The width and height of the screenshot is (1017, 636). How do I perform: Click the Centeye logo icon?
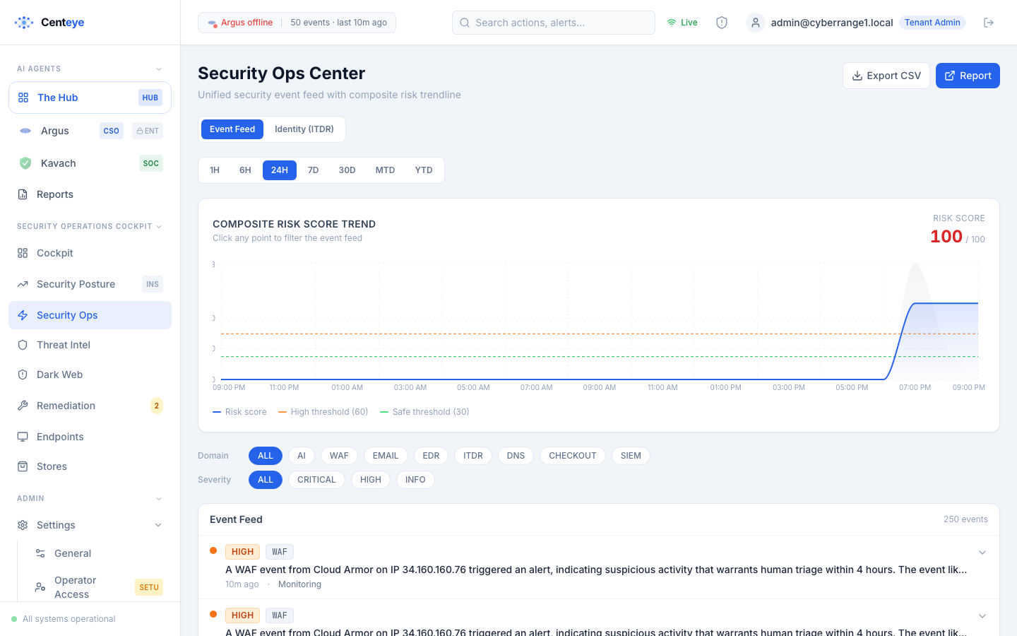(24, 23)
